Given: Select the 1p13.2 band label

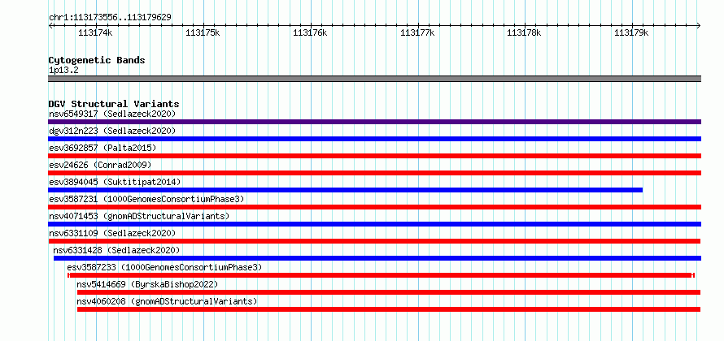Looking at the screenshot, I should (x=62, y=71).
